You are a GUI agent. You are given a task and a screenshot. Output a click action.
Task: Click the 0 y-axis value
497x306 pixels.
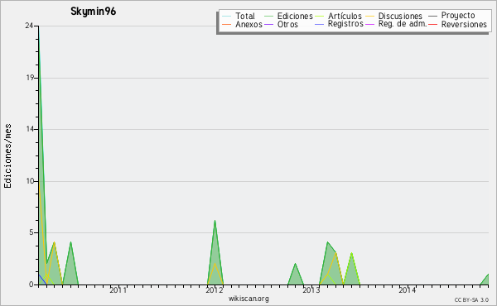[x=31, y=284]
